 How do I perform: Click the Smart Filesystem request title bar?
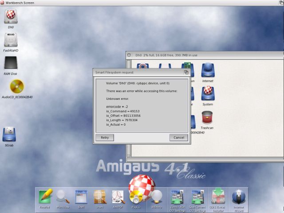[138, 72]
